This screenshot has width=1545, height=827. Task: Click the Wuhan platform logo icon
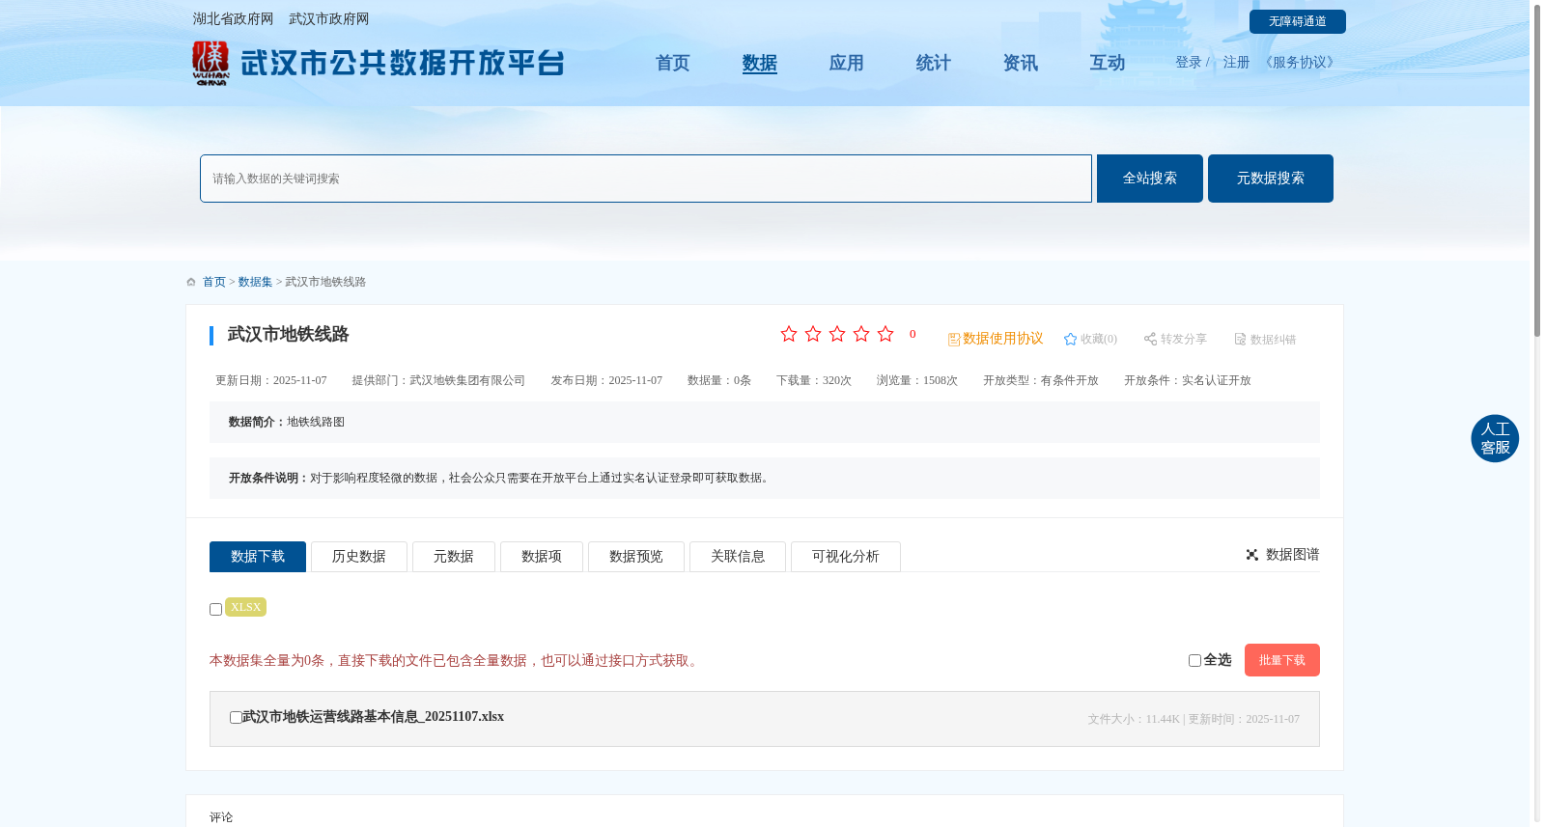point(211,64)
